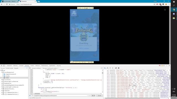
Task: Toggle regex search option in the find bar
Action: [32, 96]
